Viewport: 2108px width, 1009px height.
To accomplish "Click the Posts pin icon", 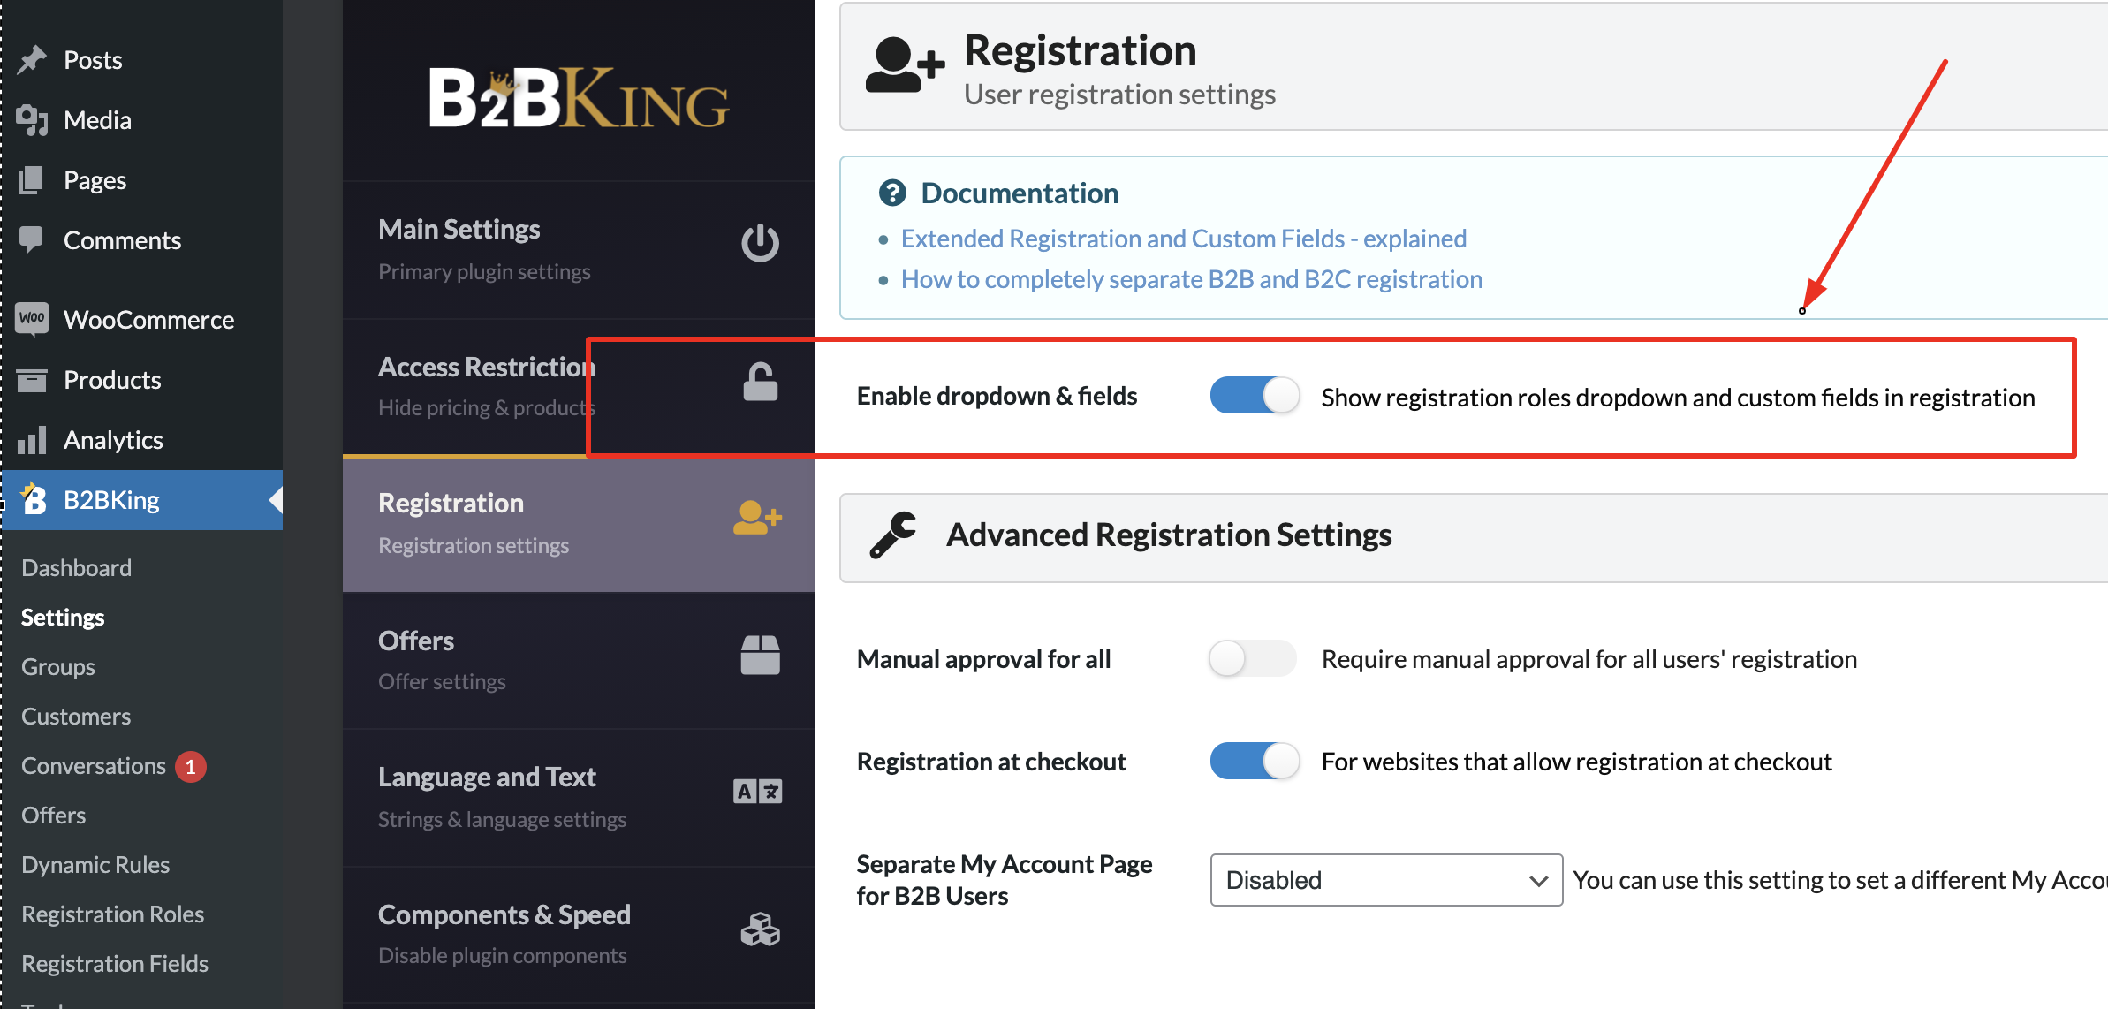I will [x=33, y=59].
